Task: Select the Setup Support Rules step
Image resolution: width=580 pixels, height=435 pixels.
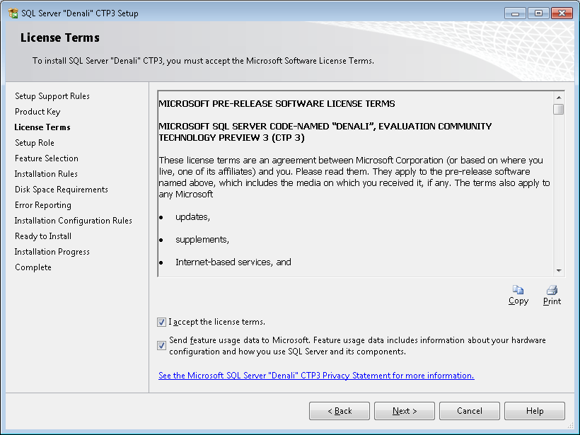Action: coord(52,96)
